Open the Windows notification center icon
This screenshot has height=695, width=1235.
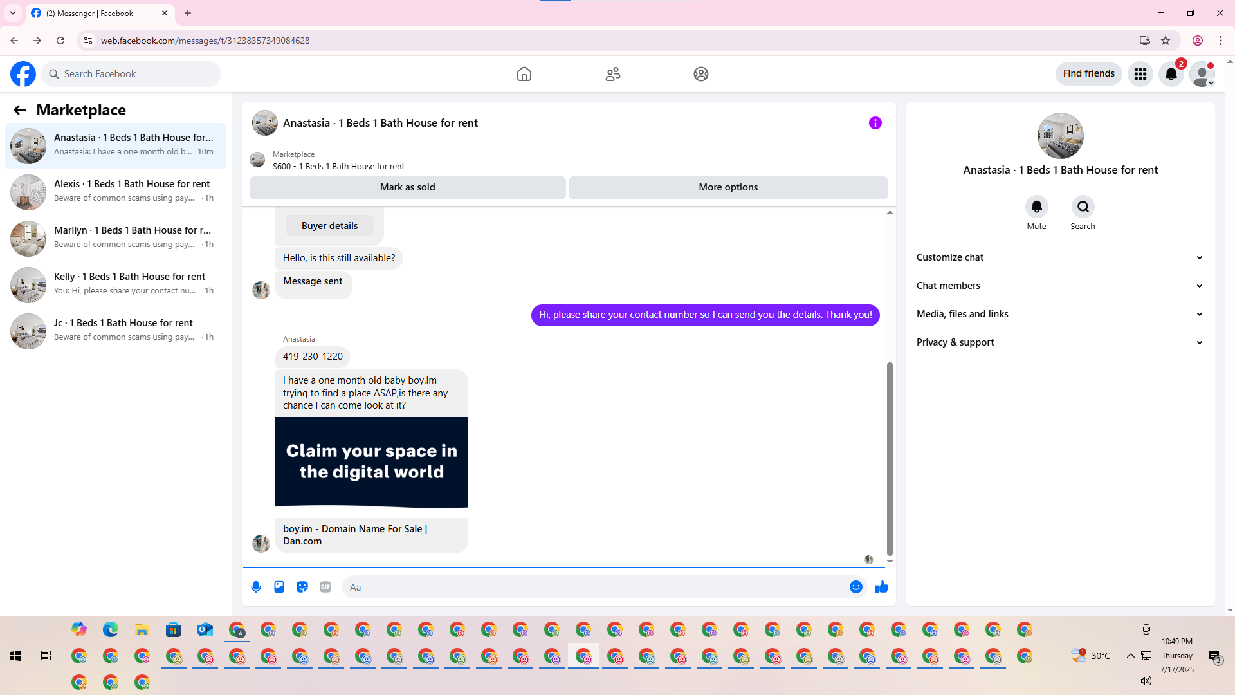pyautogui.click(x=1214, y=656)
